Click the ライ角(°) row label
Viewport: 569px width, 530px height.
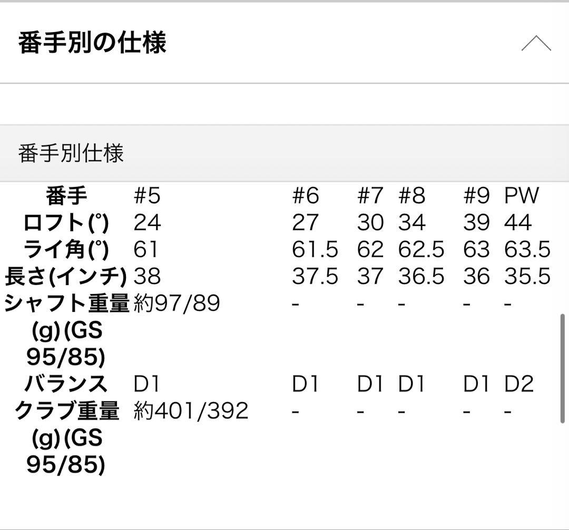(66, 250)
